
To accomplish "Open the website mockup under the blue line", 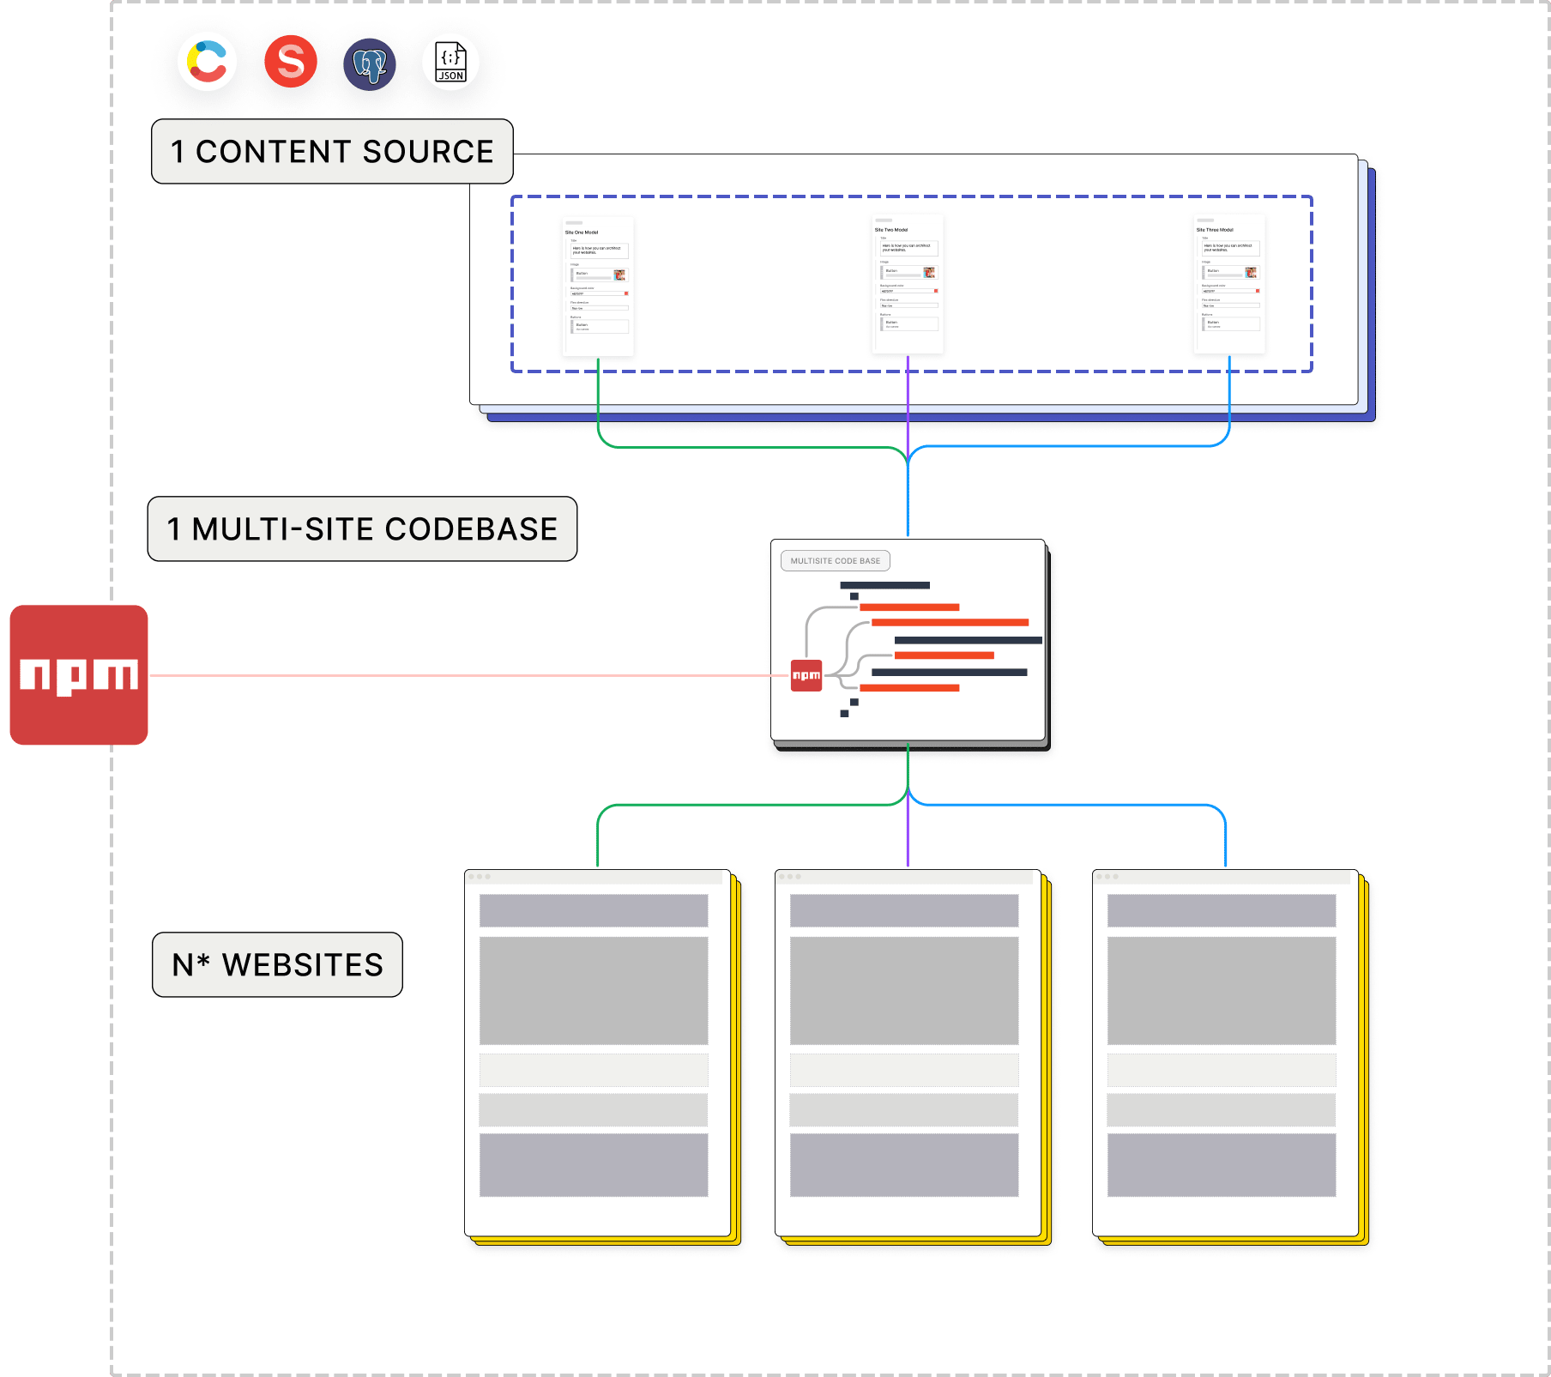I will tap(1225, 1053).
